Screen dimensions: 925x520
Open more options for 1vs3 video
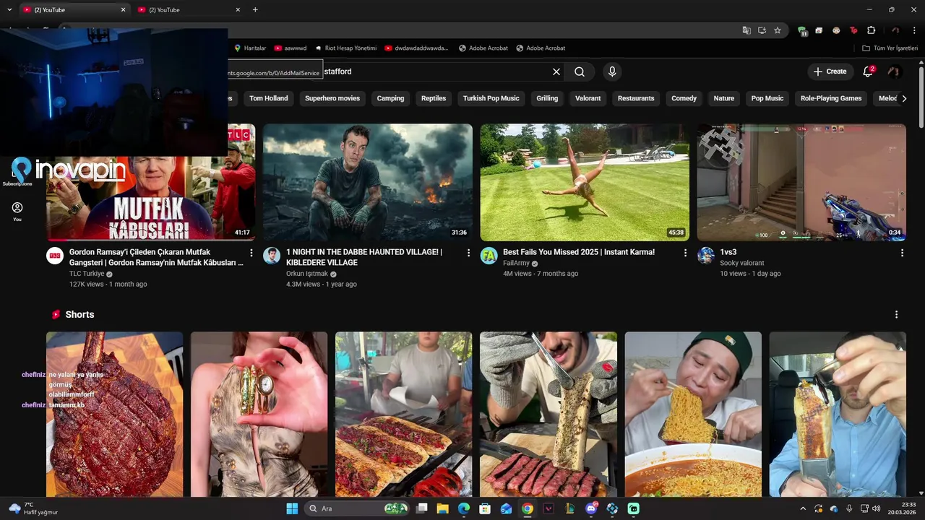[902, 253]
